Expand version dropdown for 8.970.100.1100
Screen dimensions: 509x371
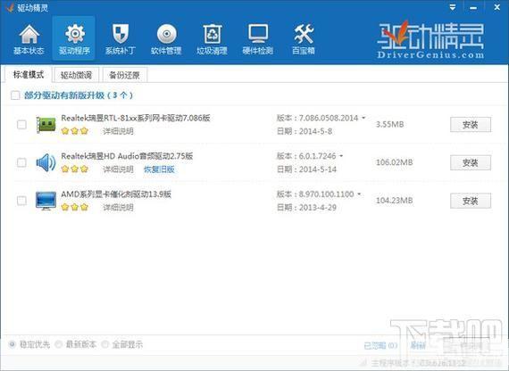[x=359, y=194]
